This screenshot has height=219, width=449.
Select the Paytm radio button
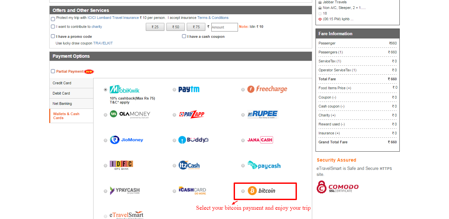point(174,90)
